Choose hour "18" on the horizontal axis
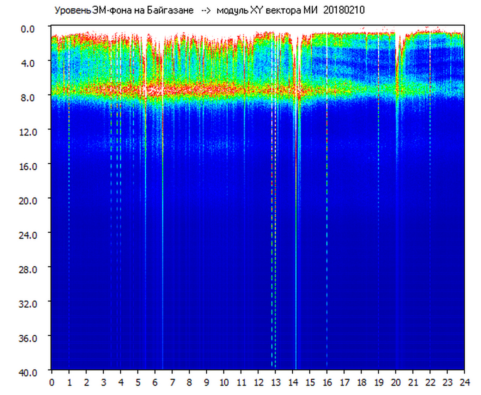This screenshot has width=481, height=395. 361,382
